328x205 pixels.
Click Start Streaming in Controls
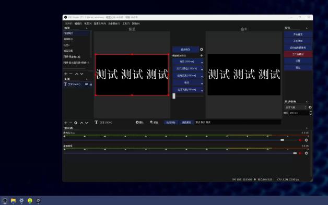click(x=298, y=34)
